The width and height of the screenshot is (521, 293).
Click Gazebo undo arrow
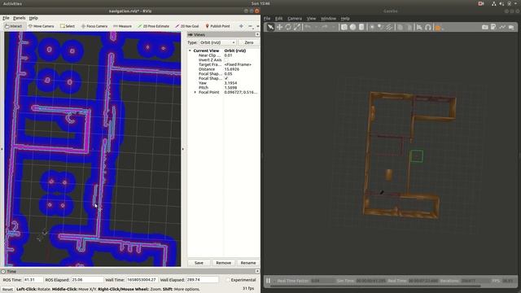point(308,27)
